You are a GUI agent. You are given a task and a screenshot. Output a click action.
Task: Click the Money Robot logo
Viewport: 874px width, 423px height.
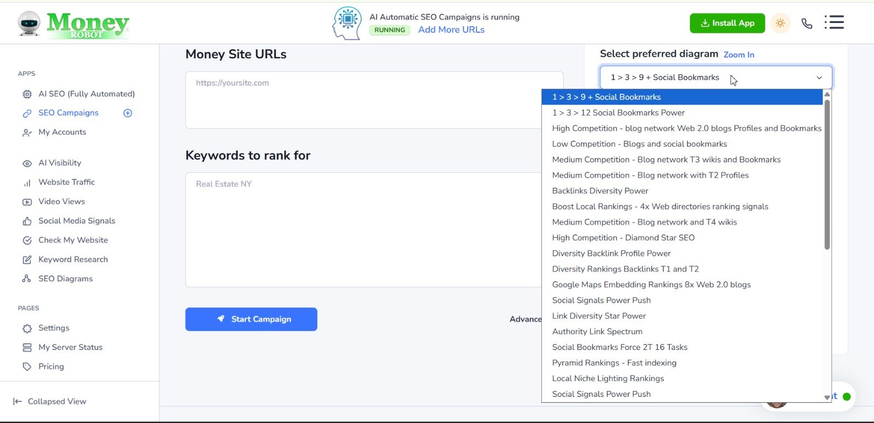pyautogui.click(x=73, y=25)
